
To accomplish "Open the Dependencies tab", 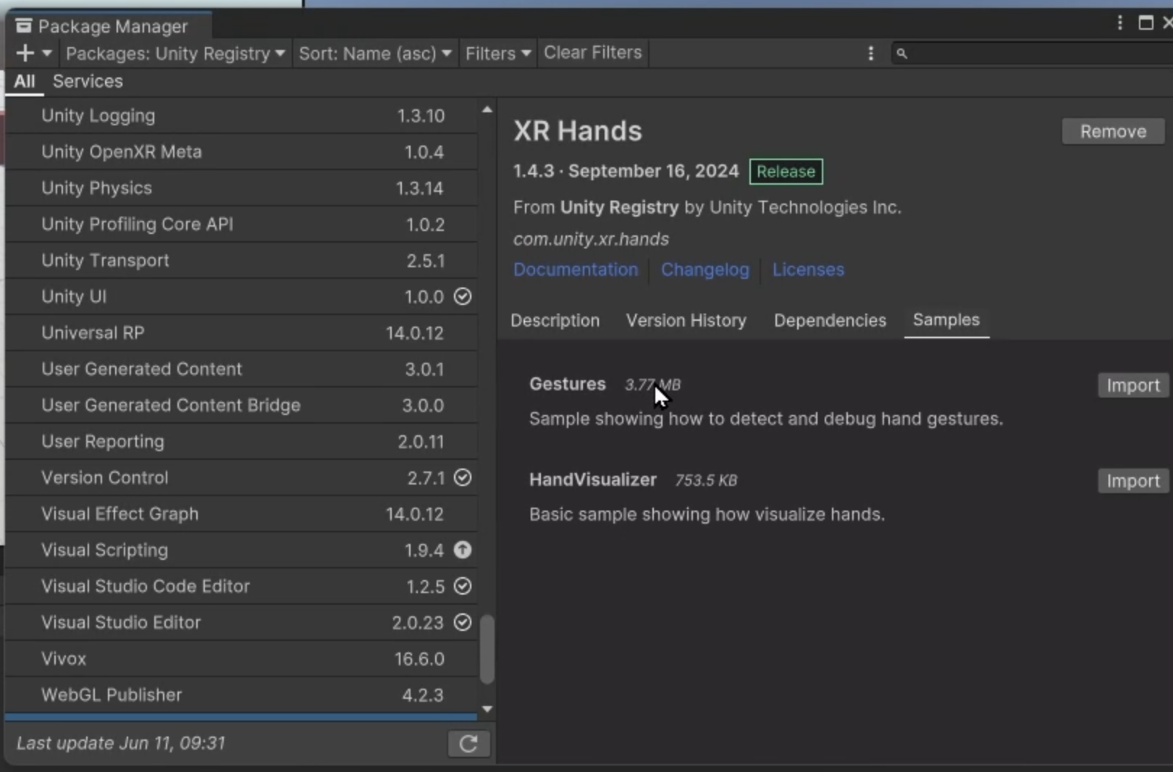I will pyautogui.click(x=830, y=320).
